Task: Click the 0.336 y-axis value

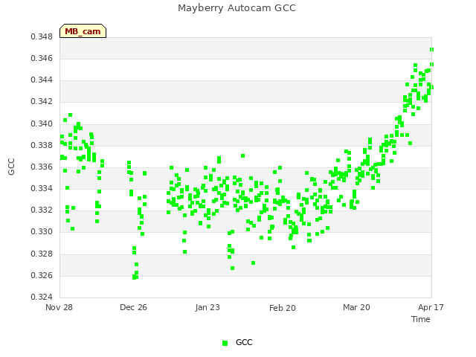Action: point(42,167)
